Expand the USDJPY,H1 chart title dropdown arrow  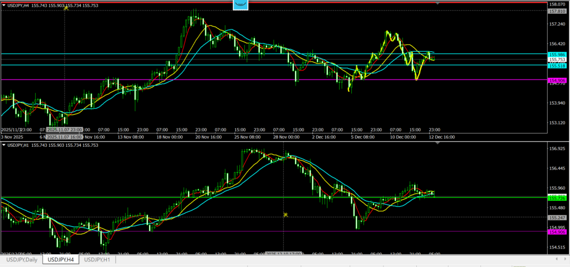[4, 145]
